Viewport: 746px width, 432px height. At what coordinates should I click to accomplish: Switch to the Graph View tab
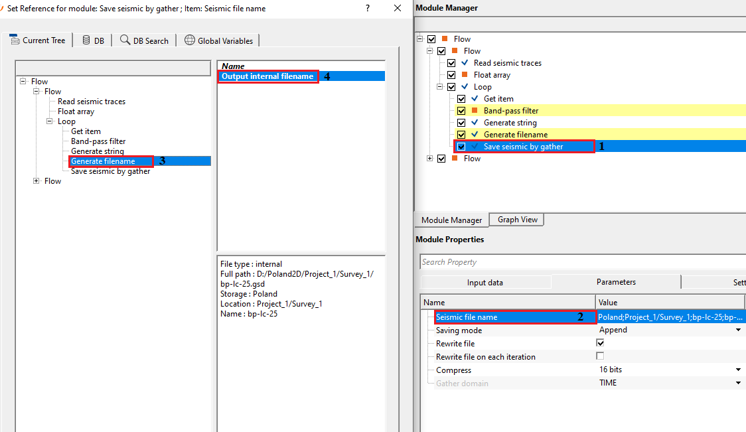point(517,220)
